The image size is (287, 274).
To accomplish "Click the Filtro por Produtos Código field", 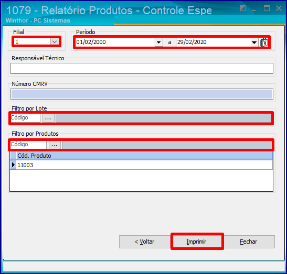I will 28,145.
